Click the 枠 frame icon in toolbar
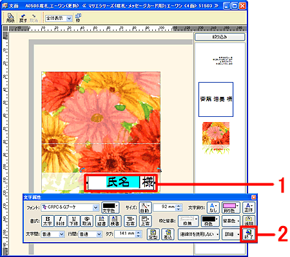The width and height of the screenshot is (290, 257). pos(78,18)
